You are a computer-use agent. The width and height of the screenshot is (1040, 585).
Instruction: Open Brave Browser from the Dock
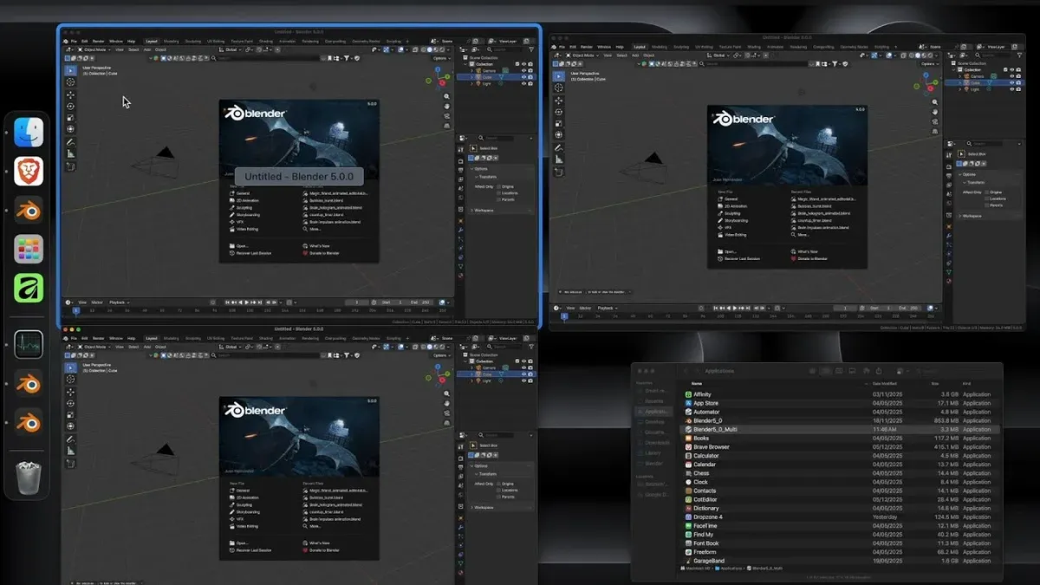pos(29,171)
